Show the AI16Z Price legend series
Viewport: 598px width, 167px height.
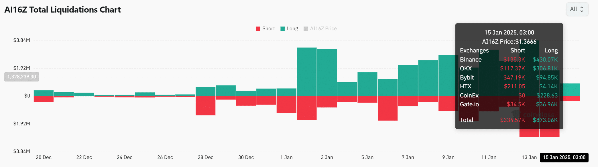click(x=323, y=28)
